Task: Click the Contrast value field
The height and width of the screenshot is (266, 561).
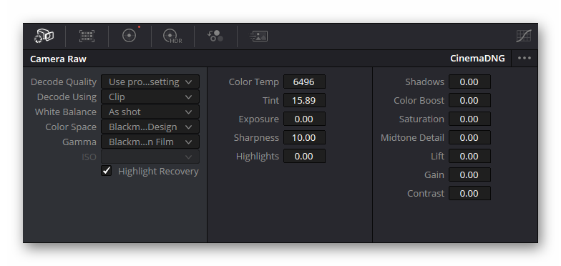Action: (469, 193)
